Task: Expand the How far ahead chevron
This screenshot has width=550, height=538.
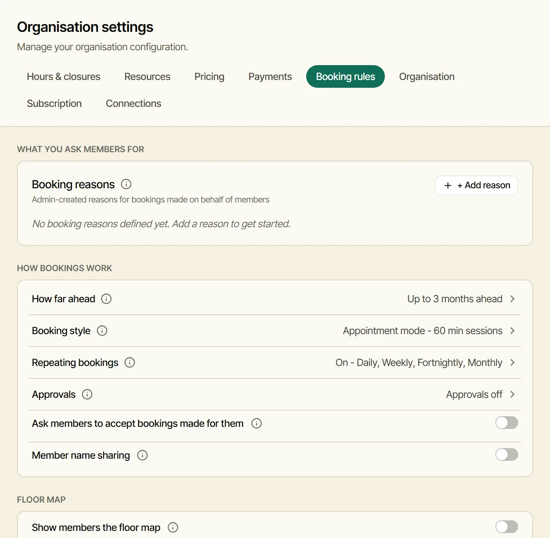Action: coord(512,299)
